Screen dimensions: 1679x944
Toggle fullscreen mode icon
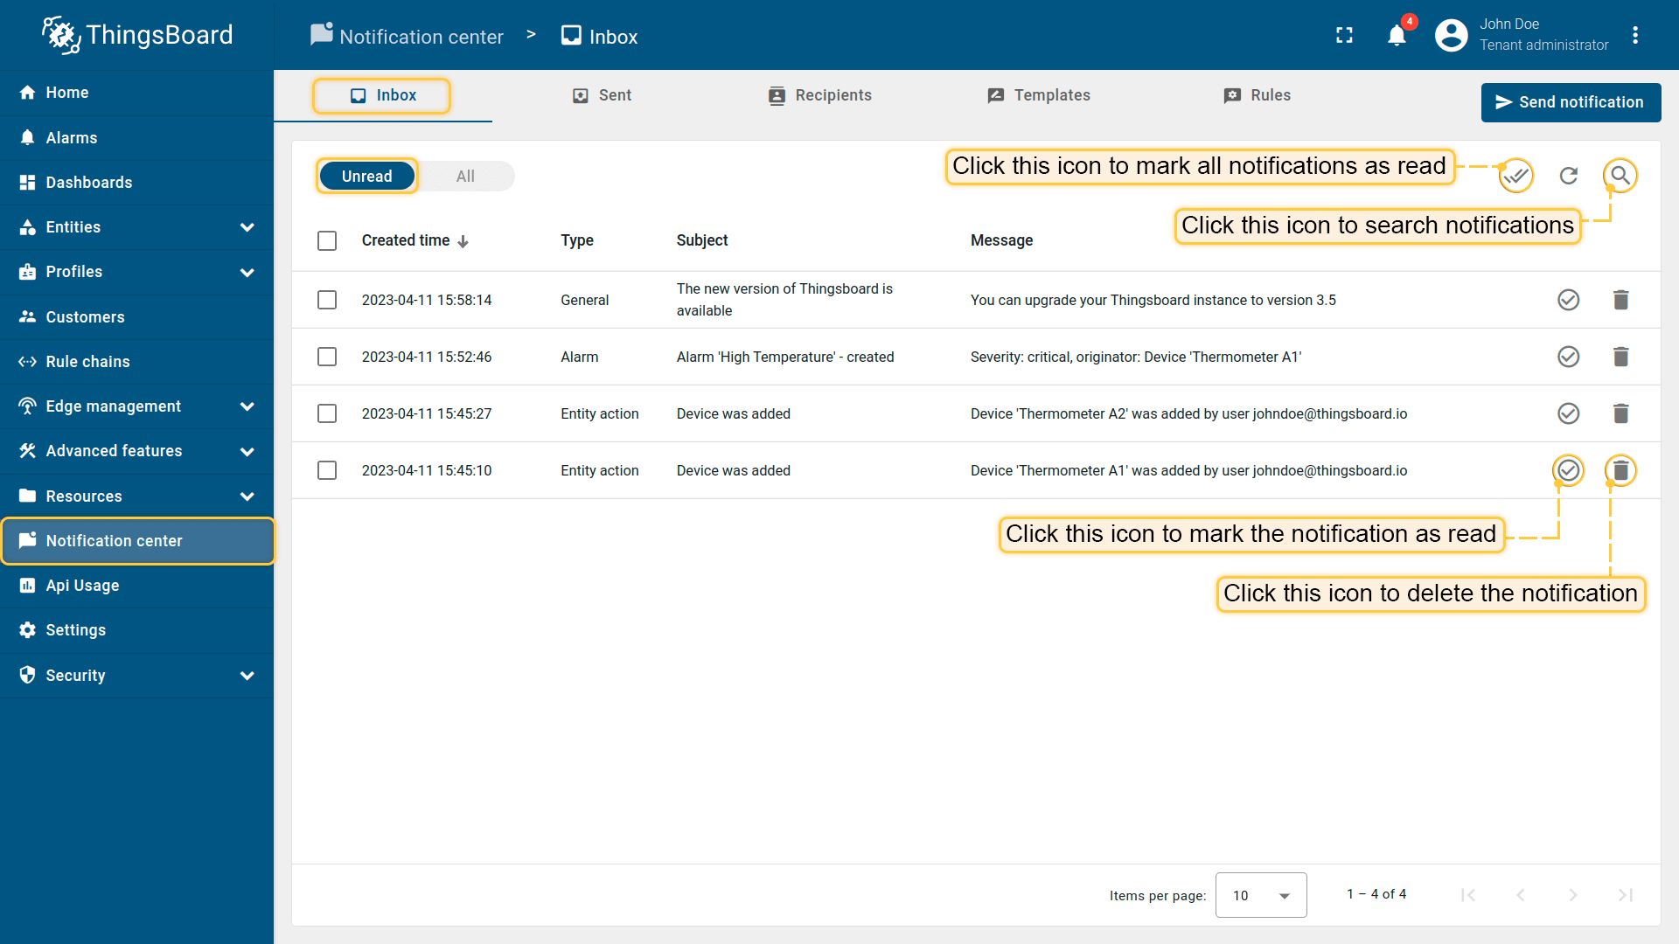coord(1344,36)
